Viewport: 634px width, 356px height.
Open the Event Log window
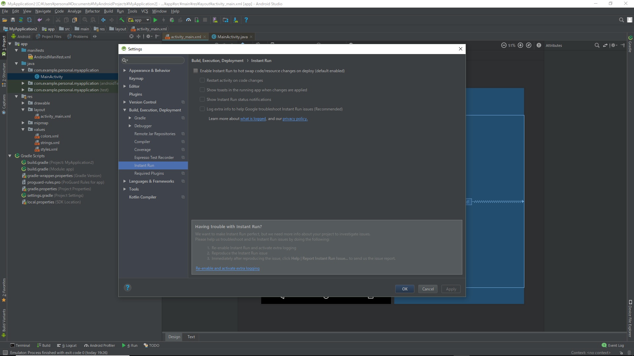click(x=613, y=345)
